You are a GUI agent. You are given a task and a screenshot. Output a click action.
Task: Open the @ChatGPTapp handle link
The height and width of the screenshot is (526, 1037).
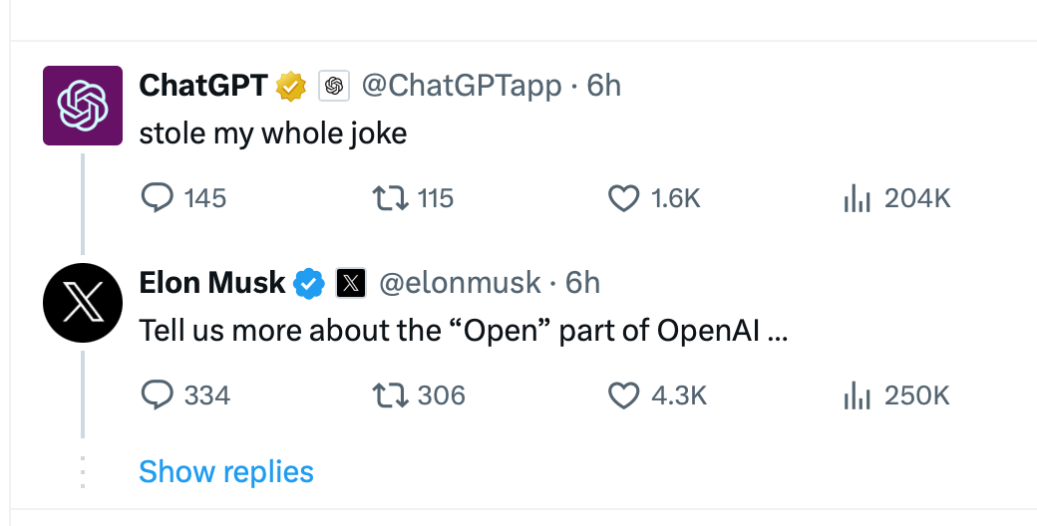point(461,86)
